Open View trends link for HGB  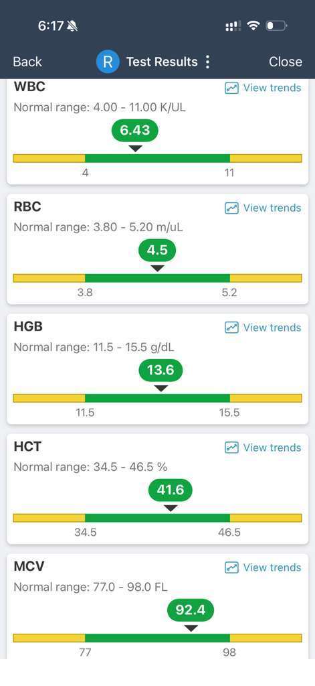click(272, 328)
